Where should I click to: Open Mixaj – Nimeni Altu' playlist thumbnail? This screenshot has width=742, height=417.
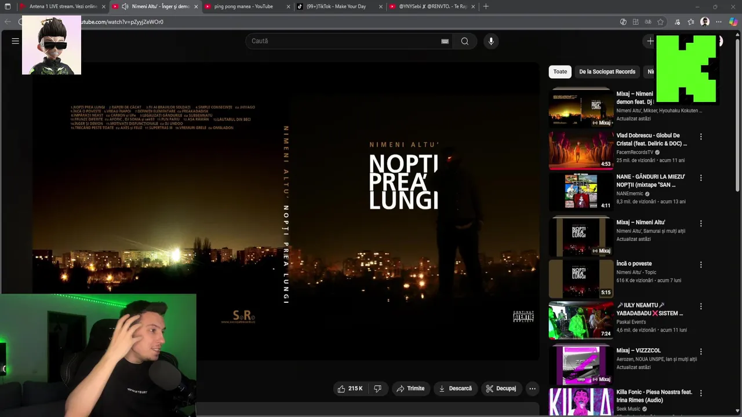pyautogui.click(x=580, y=236)
